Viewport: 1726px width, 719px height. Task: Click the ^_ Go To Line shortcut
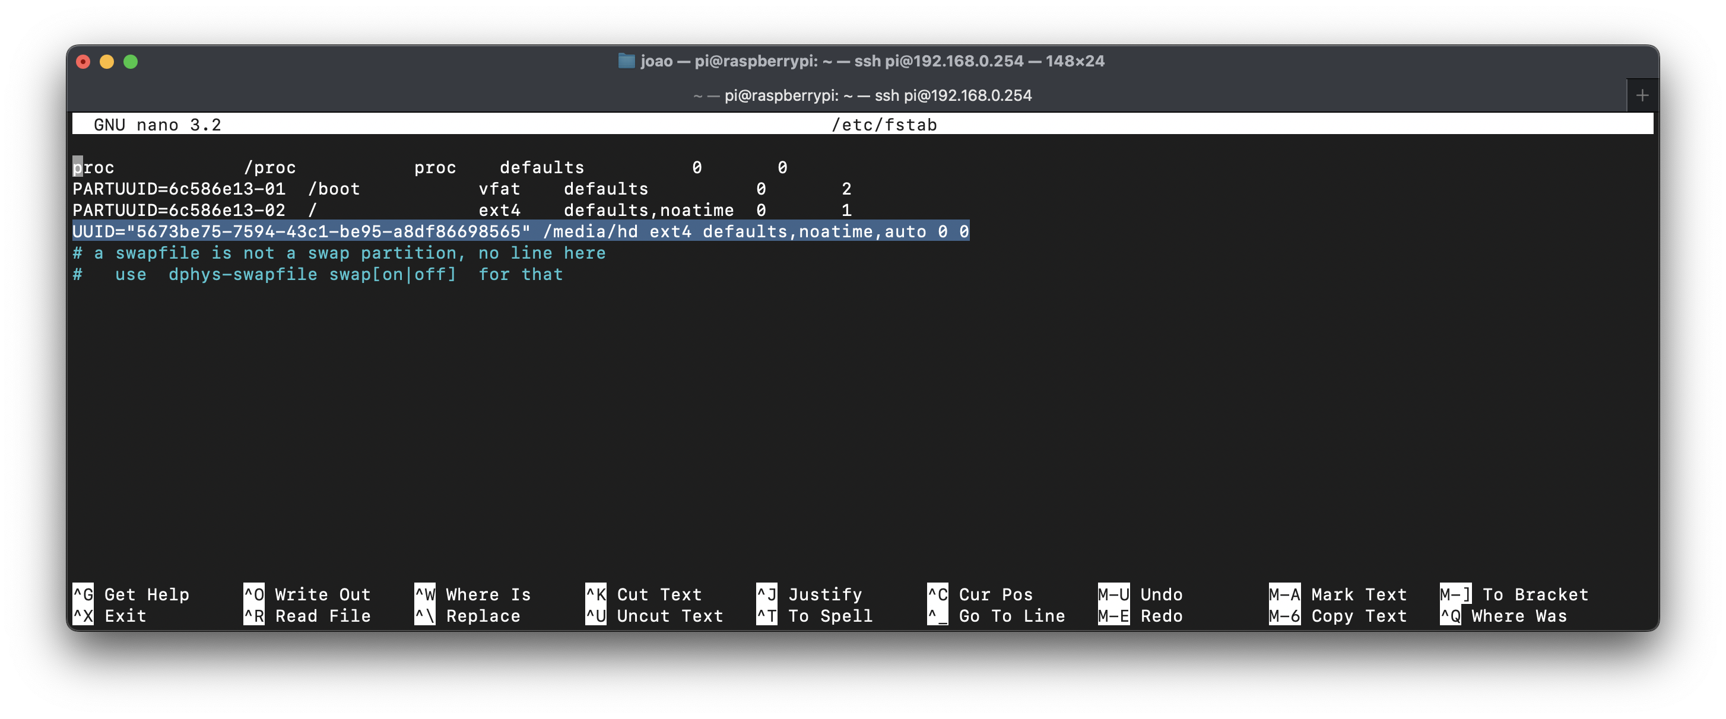996,615
